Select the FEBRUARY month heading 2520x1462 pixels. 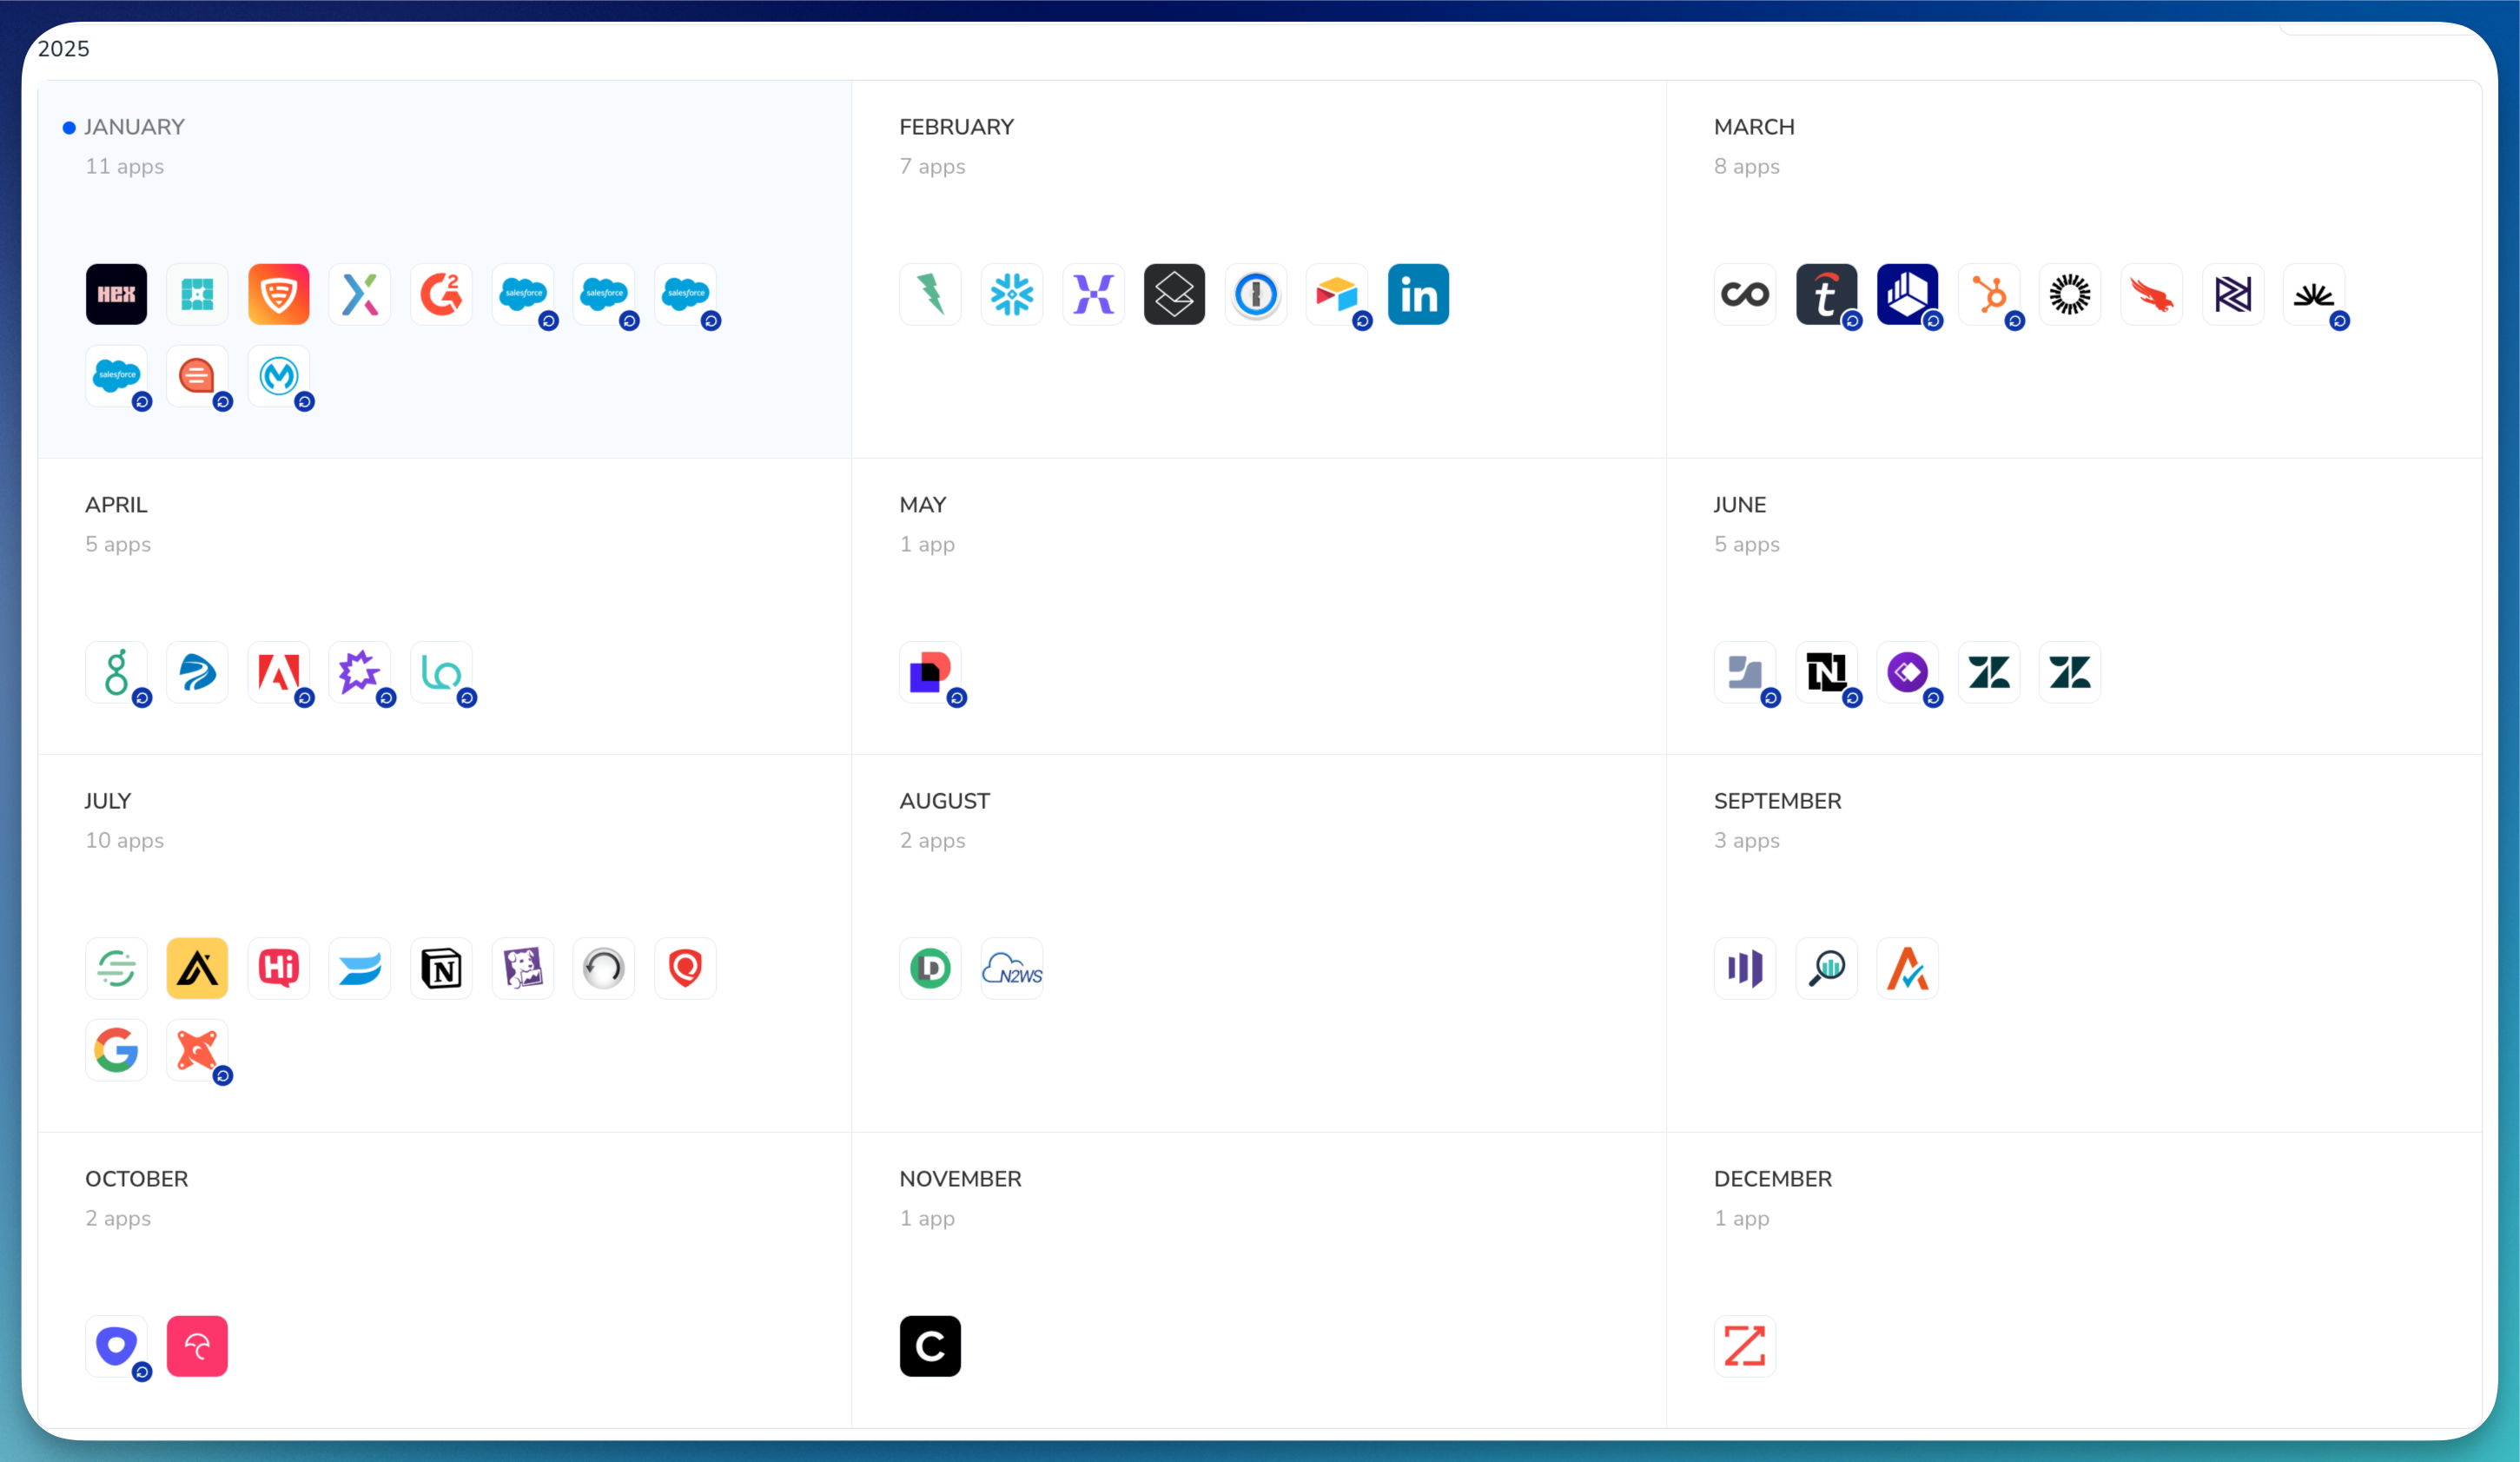956,127
